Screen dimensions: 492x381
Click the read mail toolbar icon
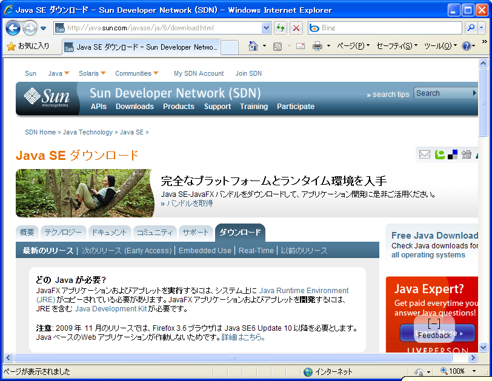(x=301, y=47)
